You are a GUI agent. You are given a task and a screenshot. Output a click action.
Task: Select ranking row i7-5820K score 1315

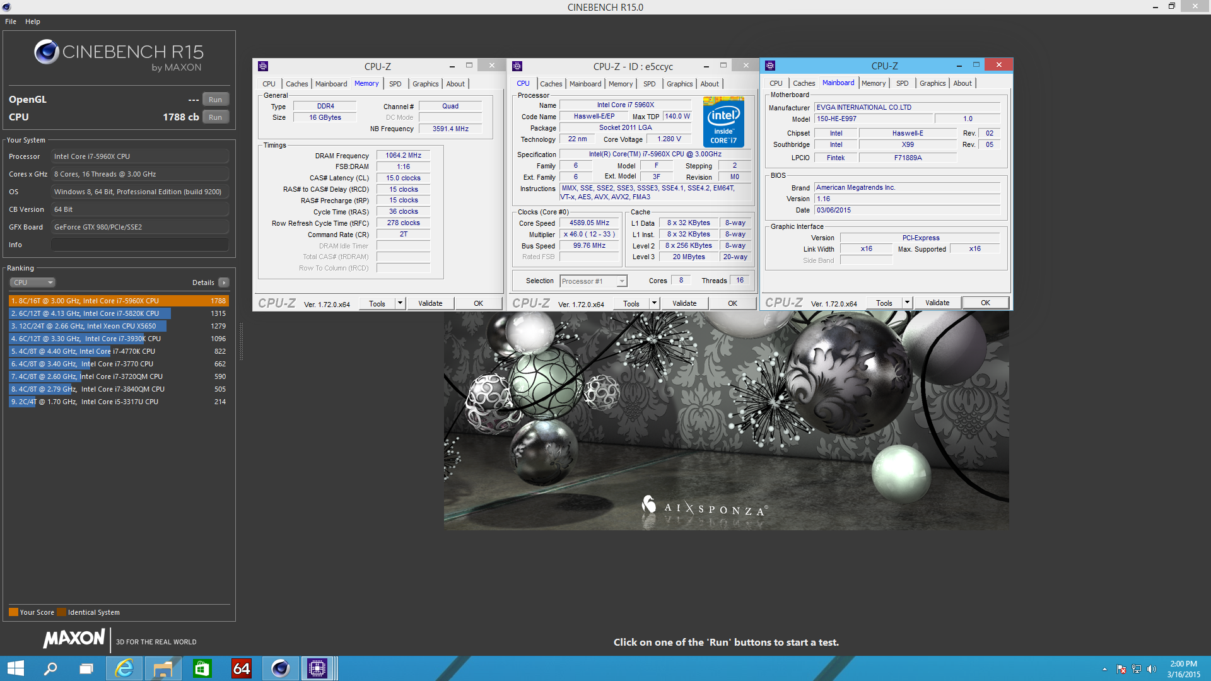click(119, 313)
